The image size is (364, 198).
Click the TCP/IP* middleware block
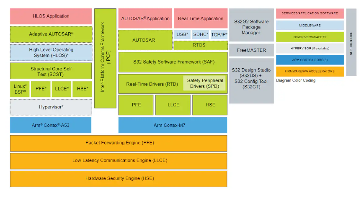pos(219,35)
